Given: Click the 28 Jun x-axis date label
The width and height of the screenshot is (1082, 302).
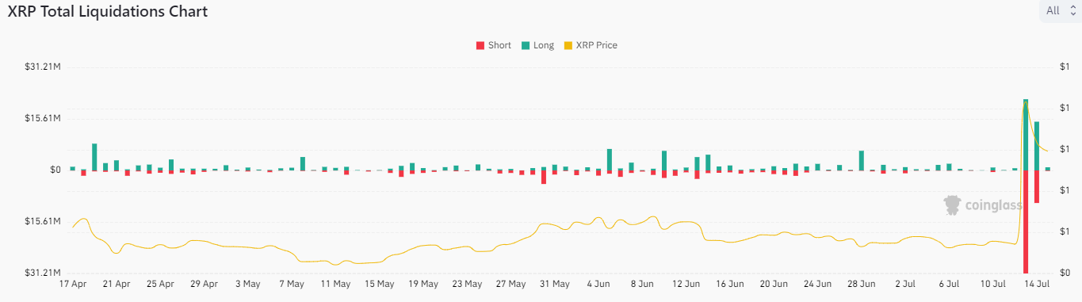Looking at the screenshot, I should (x=861, y=283).
